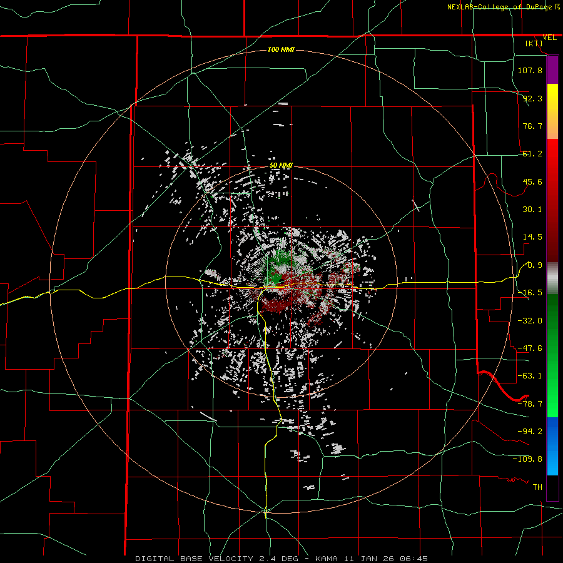This screenshot has width=563, height=563.
Task: Click the 50 NMI range ring label
Action: [281, 165]
